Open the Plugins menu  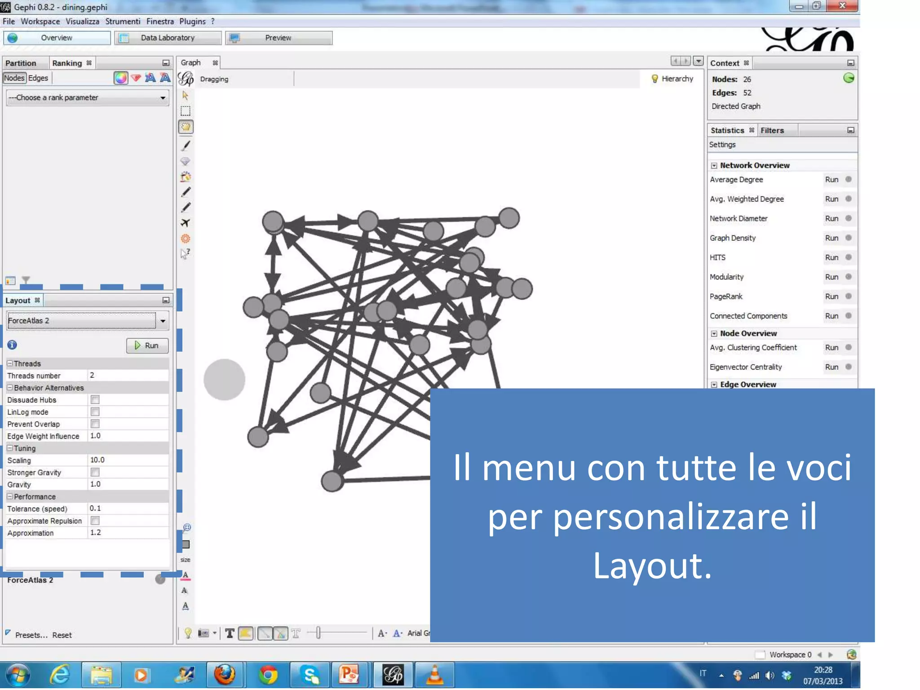tap(192, 22)
